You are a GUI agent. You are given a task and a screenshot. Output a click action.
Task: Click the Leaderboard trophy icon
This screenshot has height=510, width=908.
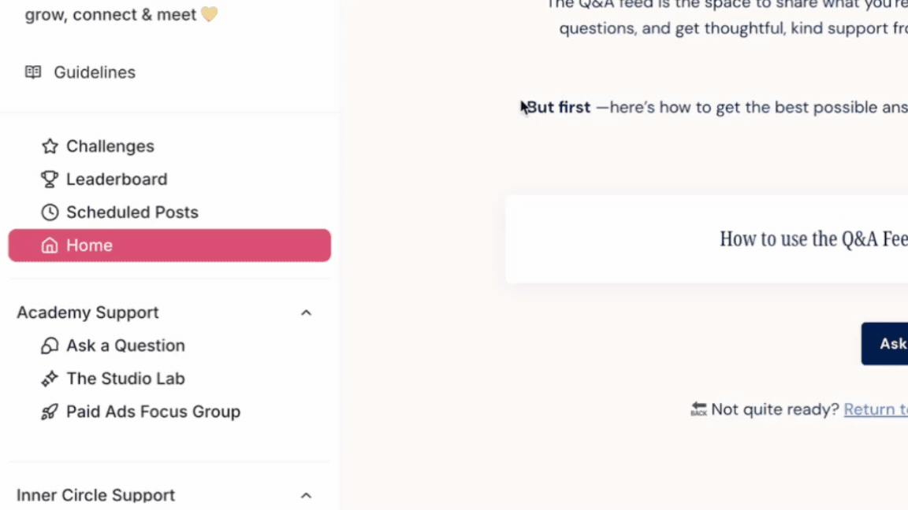tap(50, 179)
